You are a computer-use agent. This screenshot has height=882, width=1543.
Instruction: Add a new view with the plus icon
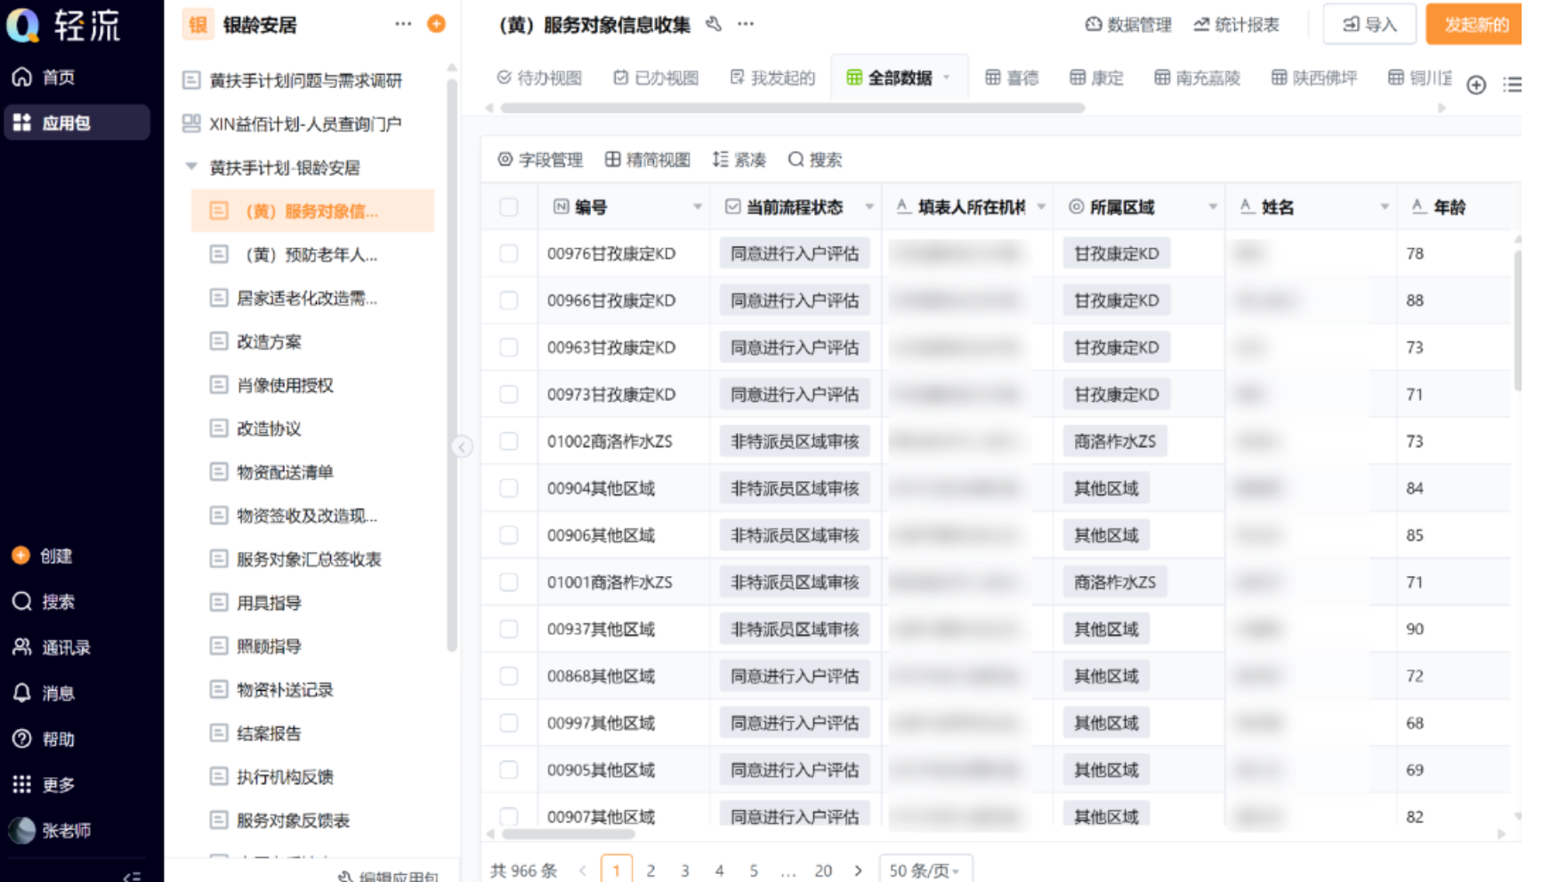[1477, 85]
